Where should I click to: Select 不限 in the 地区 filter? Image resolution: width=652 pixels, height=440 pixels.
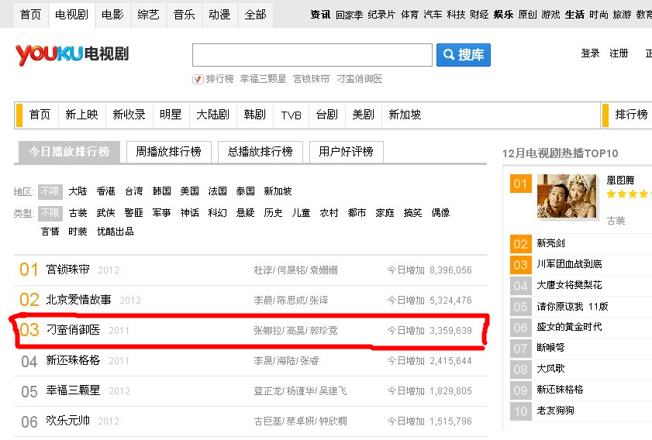tap(50, 191)
